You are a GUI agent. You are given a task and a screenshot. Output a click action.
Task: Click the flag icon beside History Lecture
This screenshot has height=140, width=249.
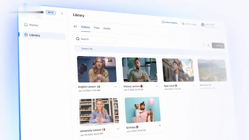click(x=141, y=86)
